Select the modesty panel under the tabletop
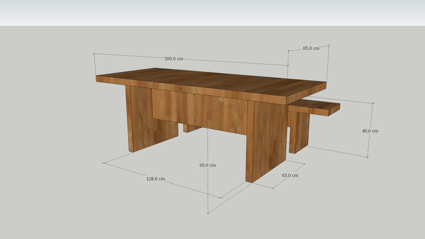Viewport: 425px width, 239px height. pos(196,110)
